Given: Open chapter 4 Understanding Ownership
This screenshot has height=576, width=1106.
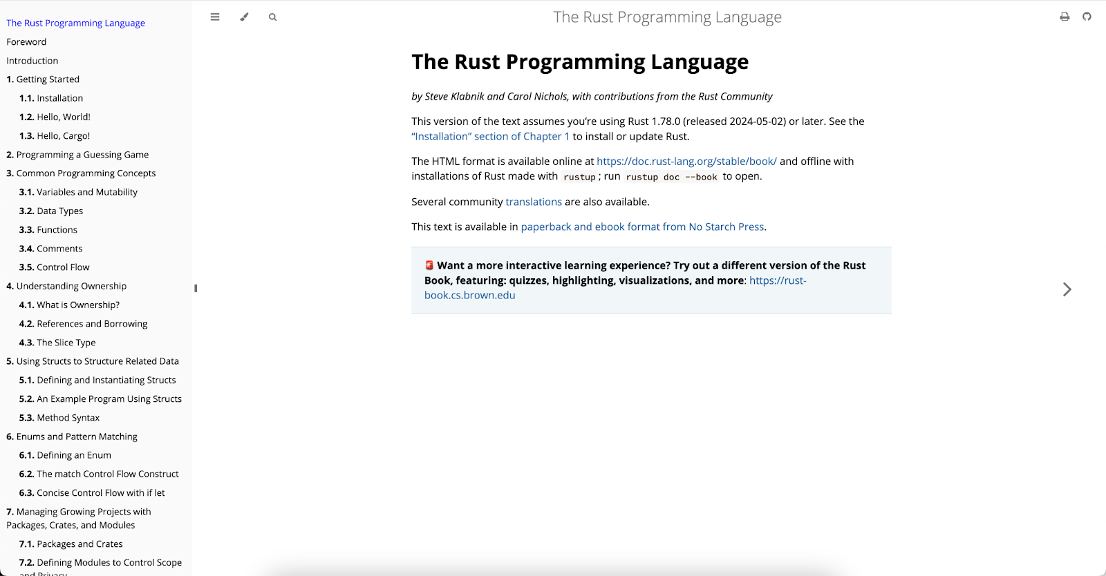Looking at the screenshot, I should point(66,286).
